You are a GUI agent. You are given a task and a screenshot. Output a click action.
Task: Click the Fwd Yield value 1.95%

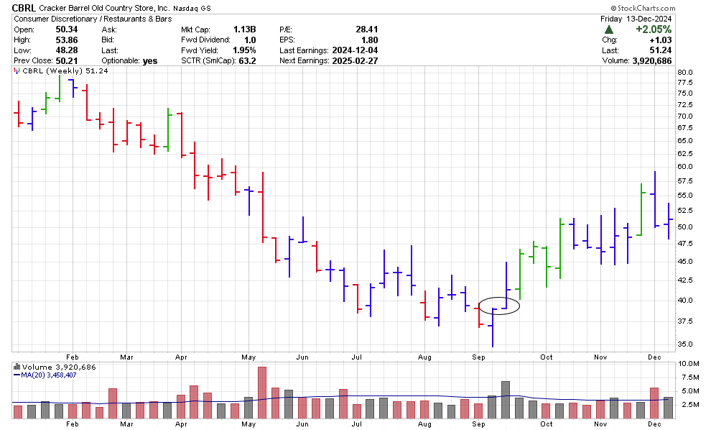tap(244, 50)
